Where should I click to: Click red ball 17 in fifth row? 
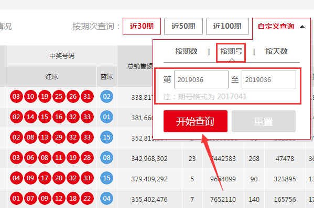click(x=45, y=178)
